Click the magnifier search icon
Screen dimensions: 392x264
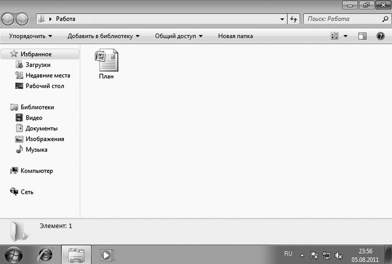(x=385, y=19)
